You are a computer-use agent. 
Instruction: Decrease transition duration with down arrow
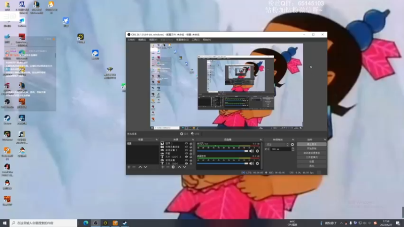coord(293,150)
